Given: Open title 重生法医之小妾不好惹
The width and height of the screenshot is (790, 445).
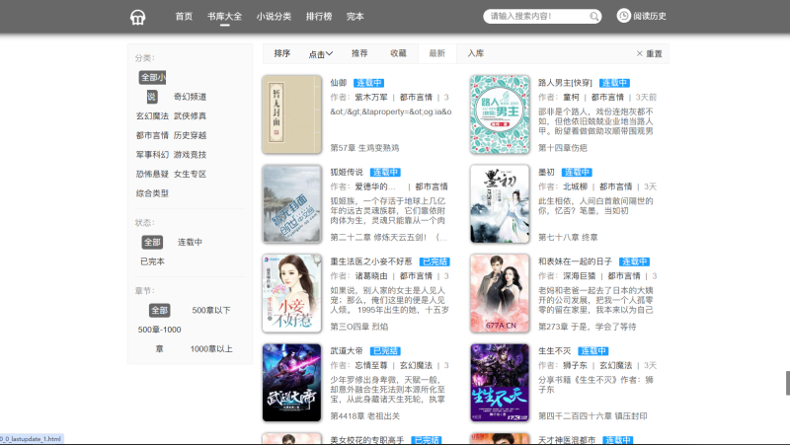Looking at the screenshot, I should (371, 261).
